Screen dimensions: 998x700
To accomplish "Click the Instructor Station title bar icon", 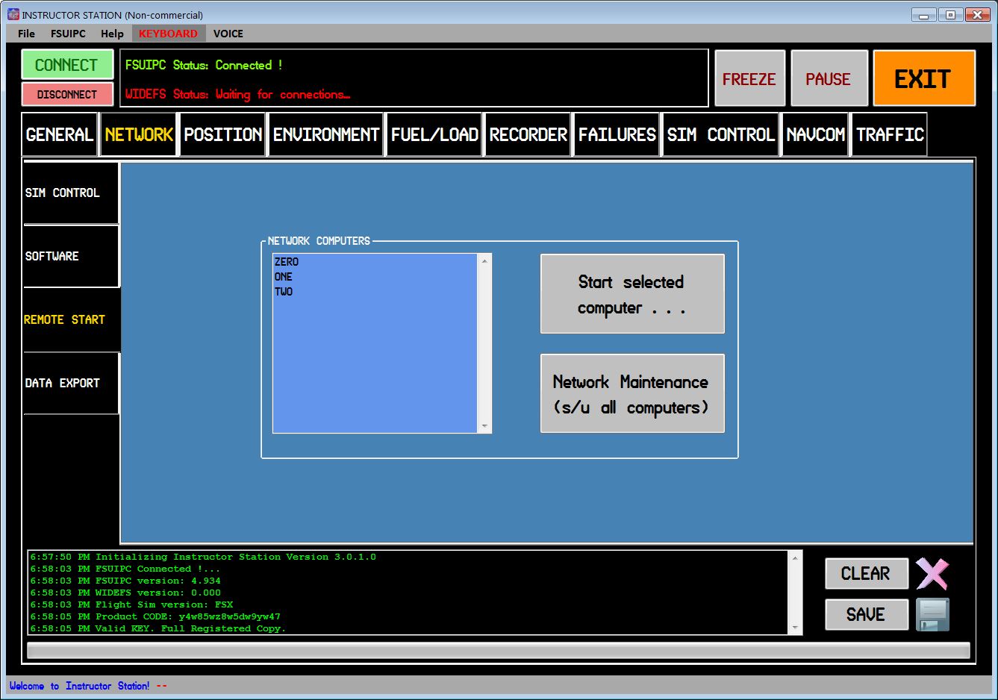I will [x=13, y=14].
